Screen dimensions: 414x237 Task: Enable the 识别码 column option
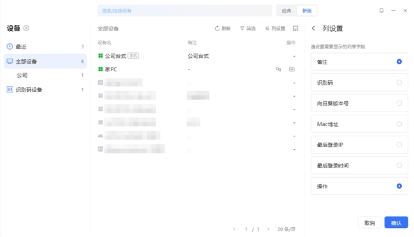pos(359,82)
